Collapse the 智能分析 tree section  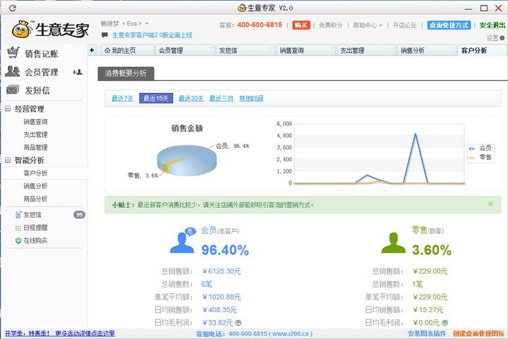(8, 160)
